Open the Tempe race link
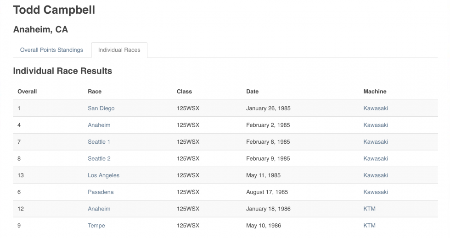This screenshot has width=450, height=238. 96,226
